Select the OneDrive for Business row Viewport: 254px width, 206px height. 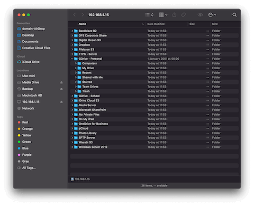pos(155,124)
